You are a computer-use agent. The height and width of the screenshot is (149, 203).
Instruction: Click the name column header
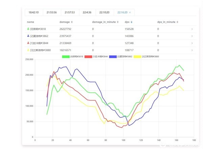click(x=30, y=22)
